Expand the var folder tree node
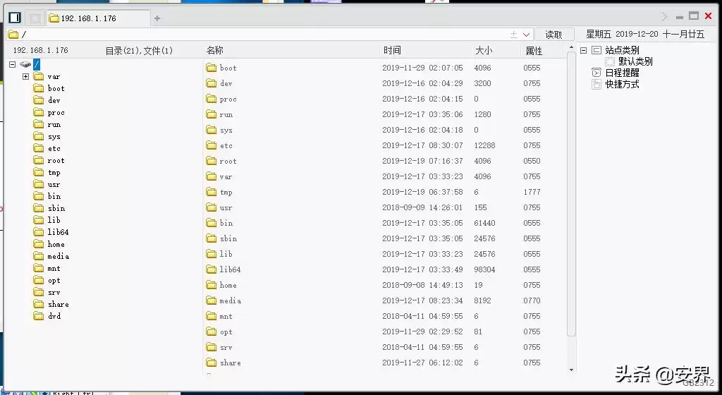This screenshot has width=722, height=395. 25,76
